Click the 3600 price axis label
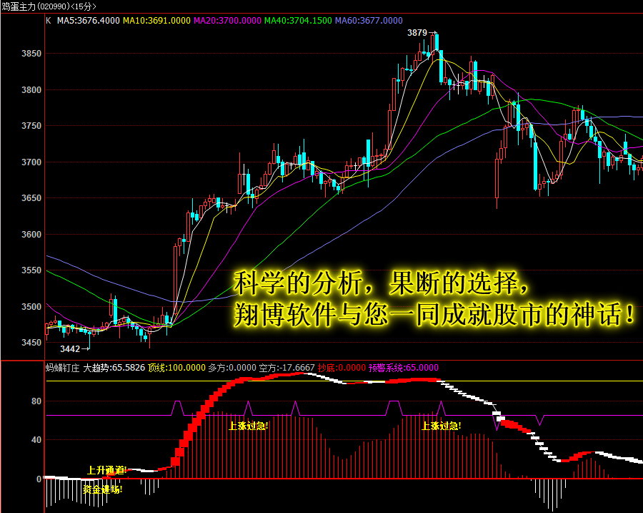Viewport: 643px width, 513px height. point(31,235)
